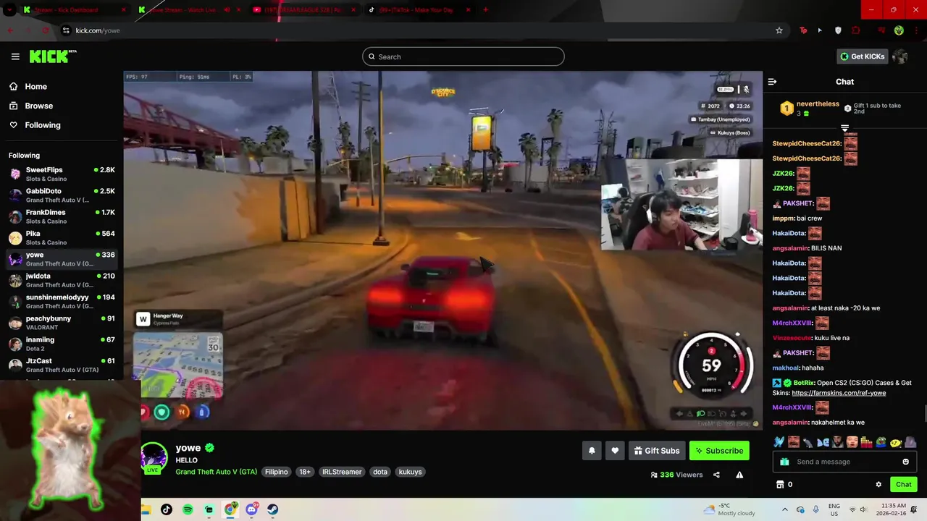Open the Home page icon

pyautogui.click(x=13, y=86)
